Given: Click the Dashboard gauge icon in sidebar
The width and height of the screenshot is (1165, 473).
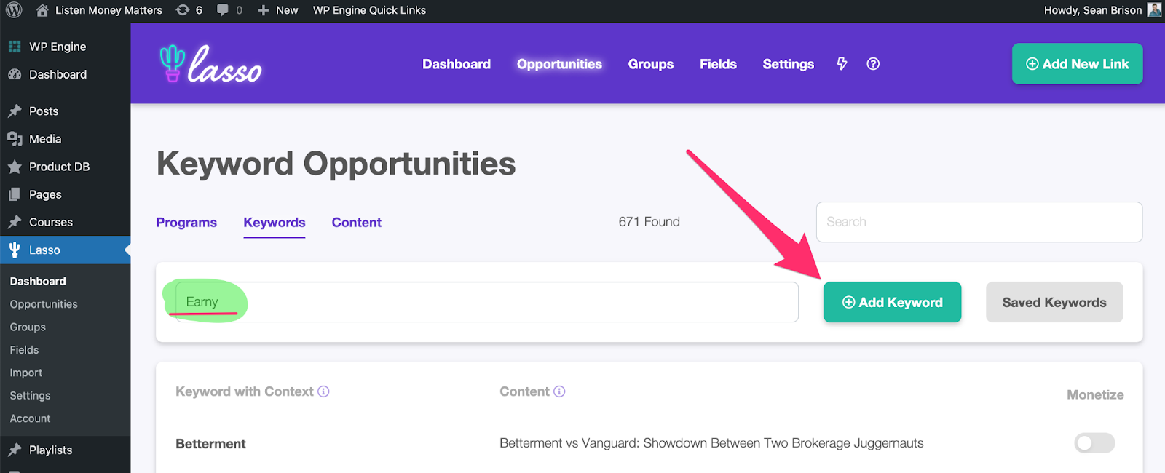Looking at the screenshot, I should 15,74.
